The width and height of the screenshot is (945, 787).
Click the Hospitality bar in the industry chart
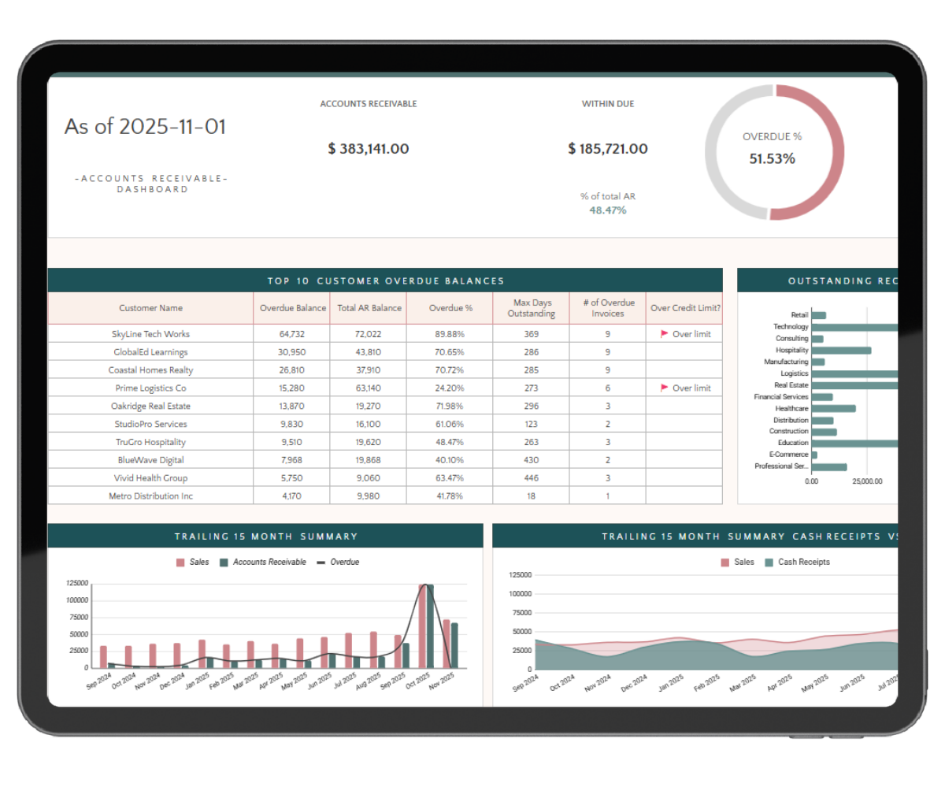(841, 350)
